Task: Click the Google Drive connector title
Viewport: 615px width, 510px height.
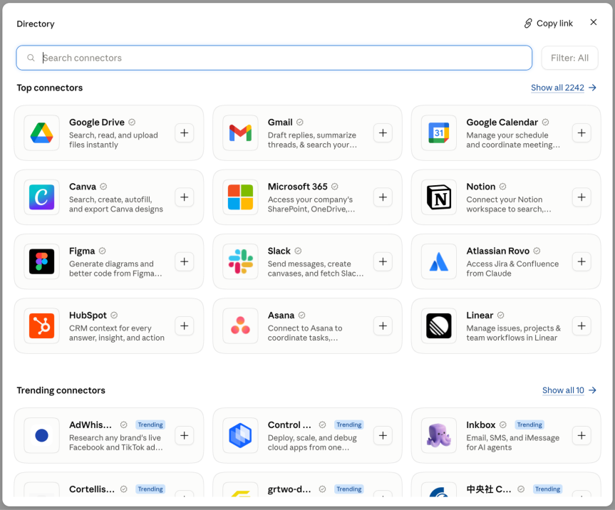Action: tap(97, 123)
